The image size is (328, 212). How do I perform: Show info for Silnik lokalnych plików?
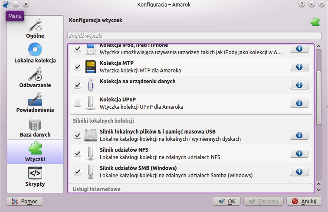click(x=299, y=135)
